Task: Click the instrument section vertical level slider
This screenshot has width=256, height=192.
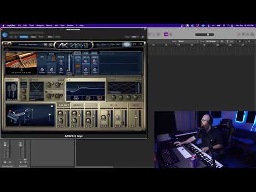Action: pos(69,63)
